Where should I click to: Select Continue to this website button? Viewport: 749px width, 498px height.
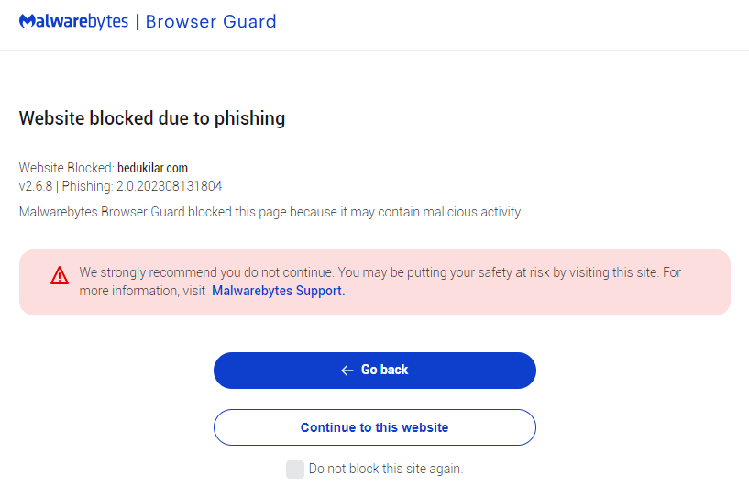[374, 427]
